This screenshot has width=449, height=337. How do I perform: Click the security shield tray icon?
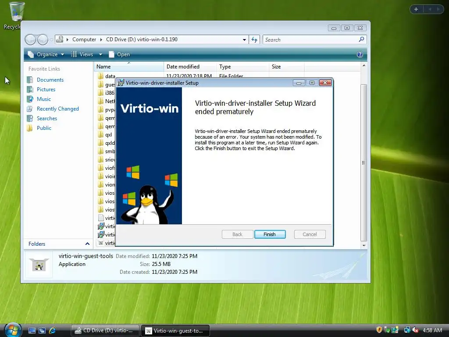tap(379, 330)
